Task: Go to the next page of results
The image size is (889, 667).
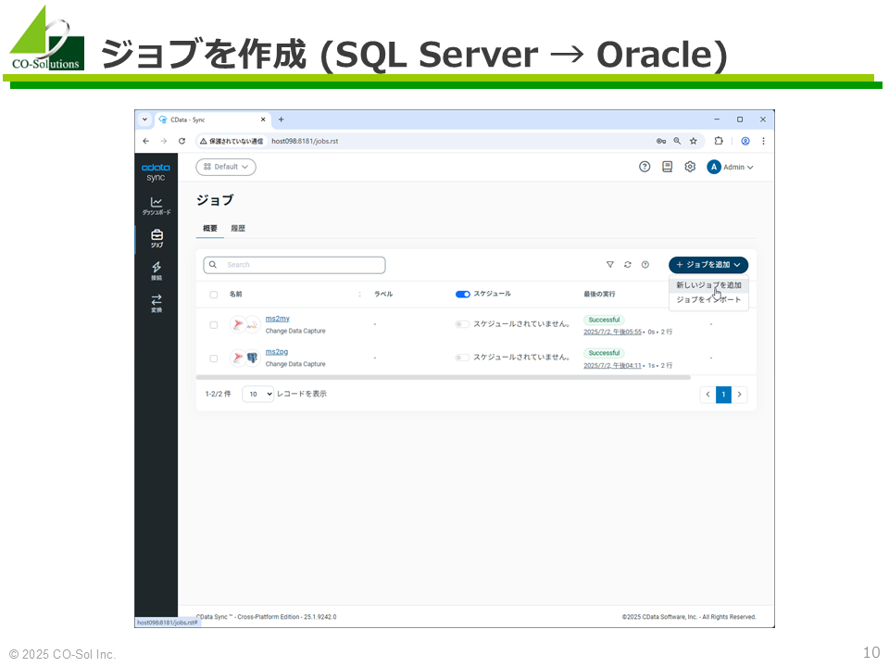Action: 739,395
